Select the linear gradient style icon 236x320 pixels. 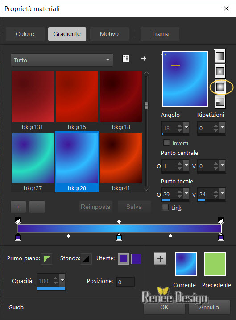(220, 56)
